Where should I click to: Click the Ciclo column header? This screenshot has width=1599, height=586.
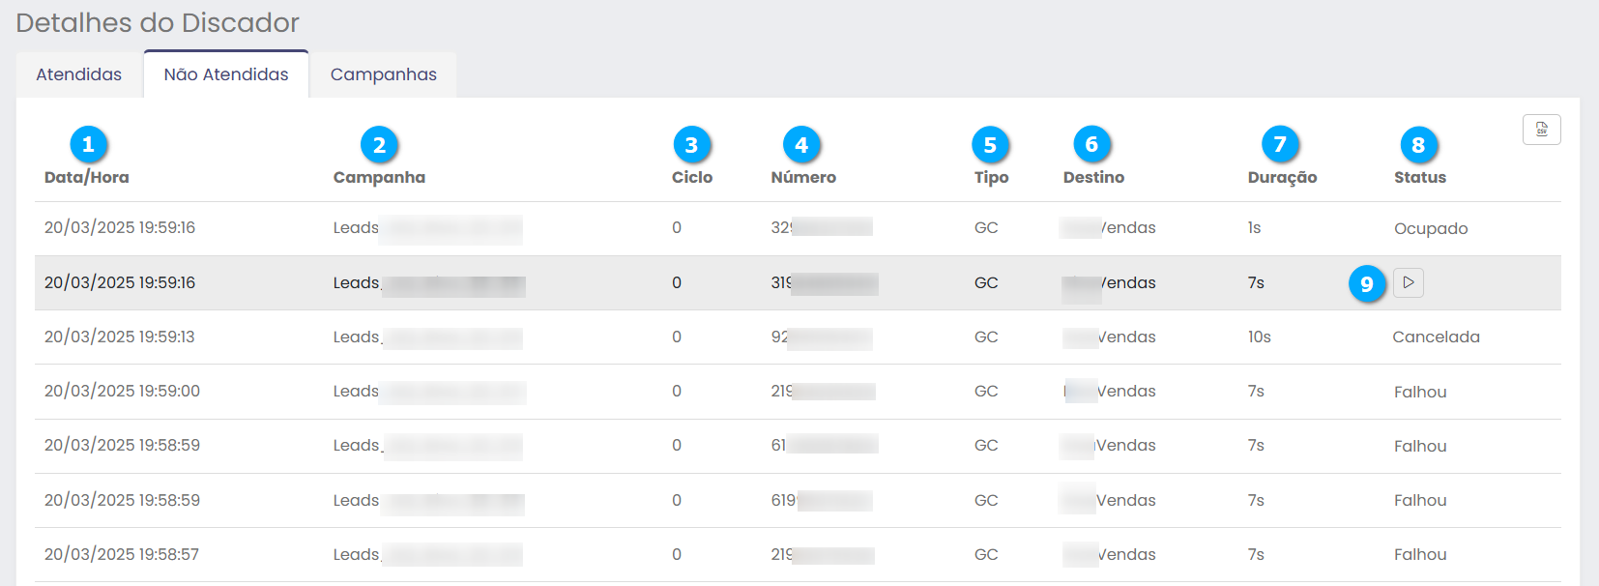pos(692,177)
